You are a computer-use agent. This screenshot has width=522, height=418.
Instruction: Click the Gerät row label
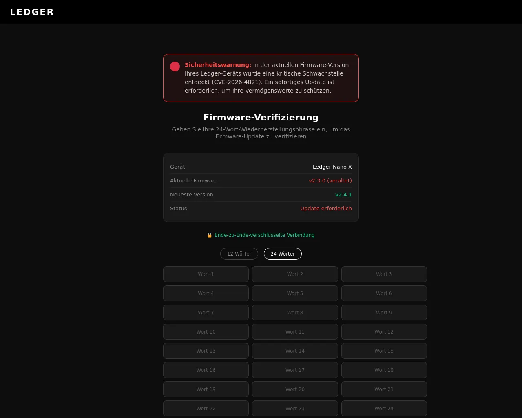coord(177,167)
